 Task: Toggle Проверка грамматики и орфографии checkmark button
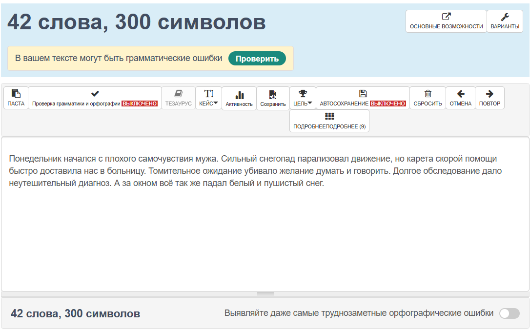pyautogui.click(x=95, y=98)
